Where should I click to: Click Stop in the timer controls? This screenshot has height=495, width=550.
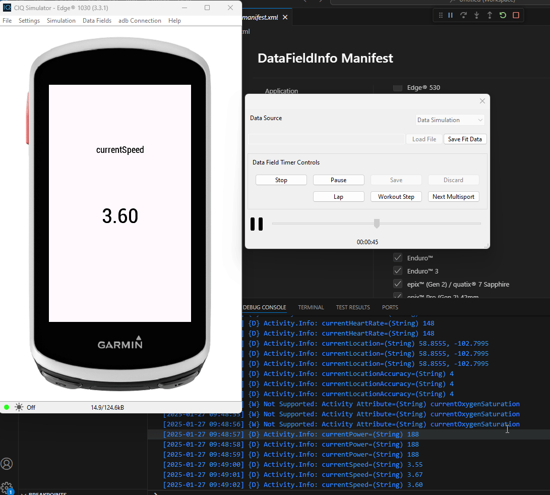pos(281,180)
